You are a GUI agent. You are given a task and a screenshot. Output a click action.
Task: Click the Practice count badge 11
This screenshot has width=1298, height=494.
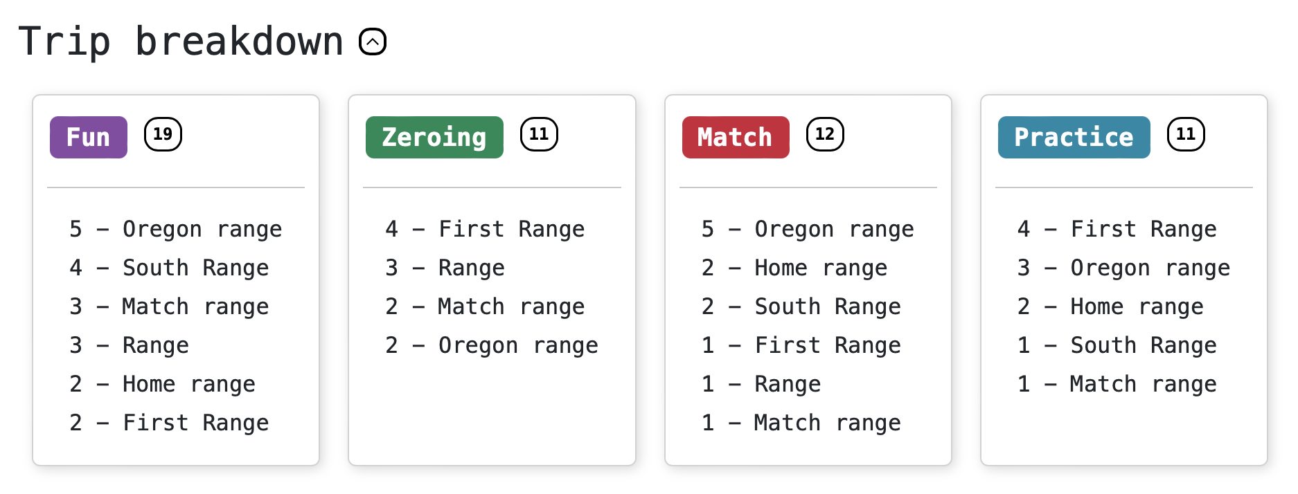(1186, 134)
